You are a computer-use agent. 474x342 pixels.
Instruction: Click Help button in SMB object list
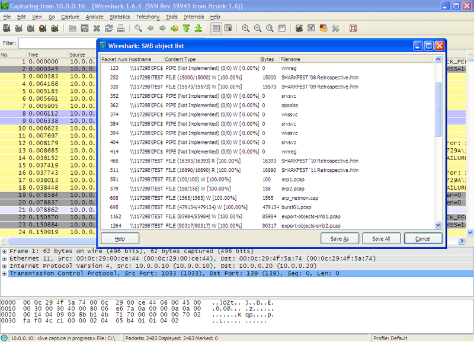[x=120, y=239]
